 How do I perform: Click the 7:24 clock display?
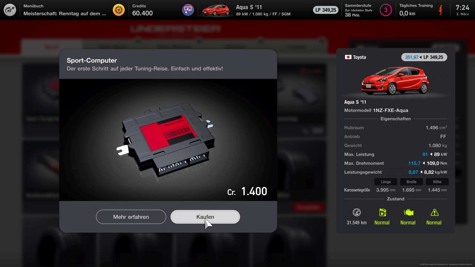[x=462, y=7]
